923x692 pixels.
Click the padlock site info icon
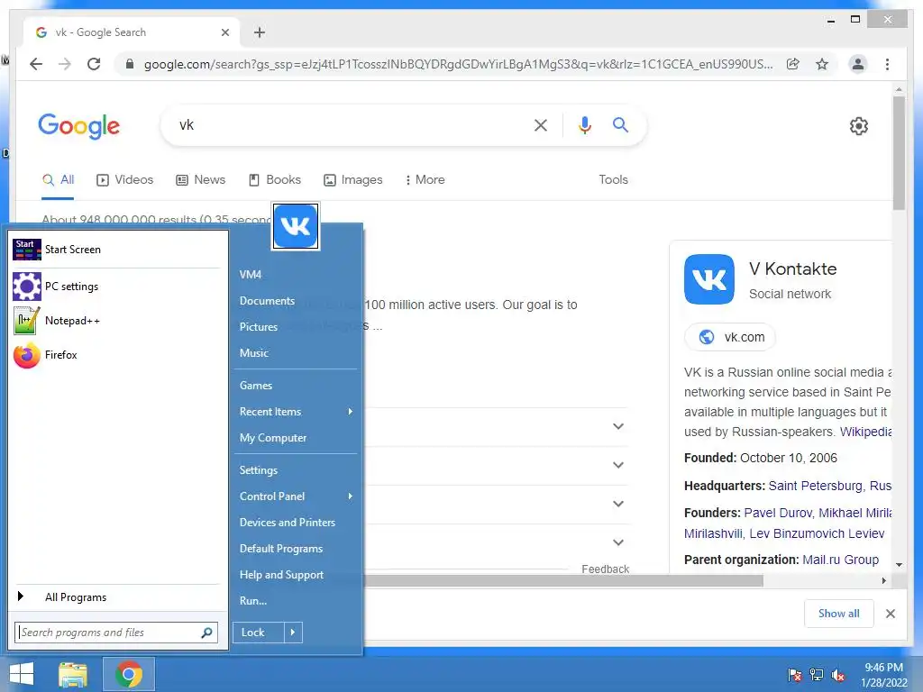tap(130, 64)
